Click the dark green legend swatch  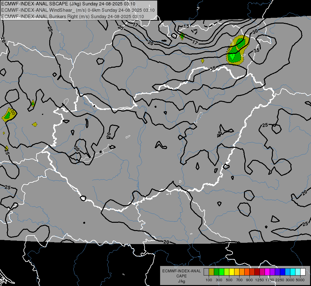[x=216, y=272]
